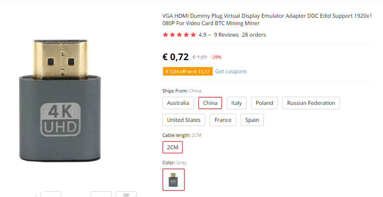Click the red star rating icons
Screen dimensions: 383x197
point(179,35)
